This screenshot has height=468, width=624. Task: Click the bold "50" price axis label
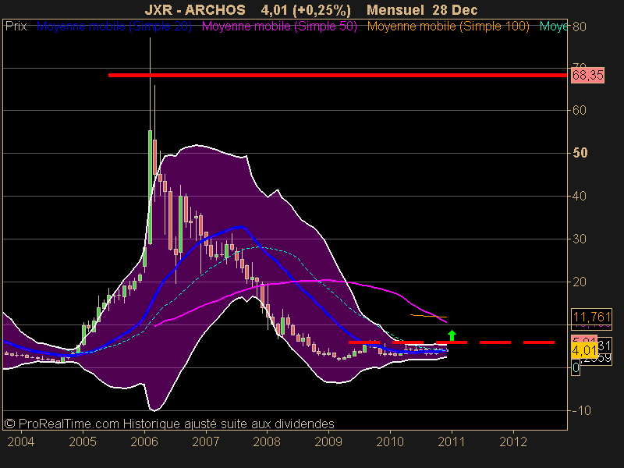(580, 153)
